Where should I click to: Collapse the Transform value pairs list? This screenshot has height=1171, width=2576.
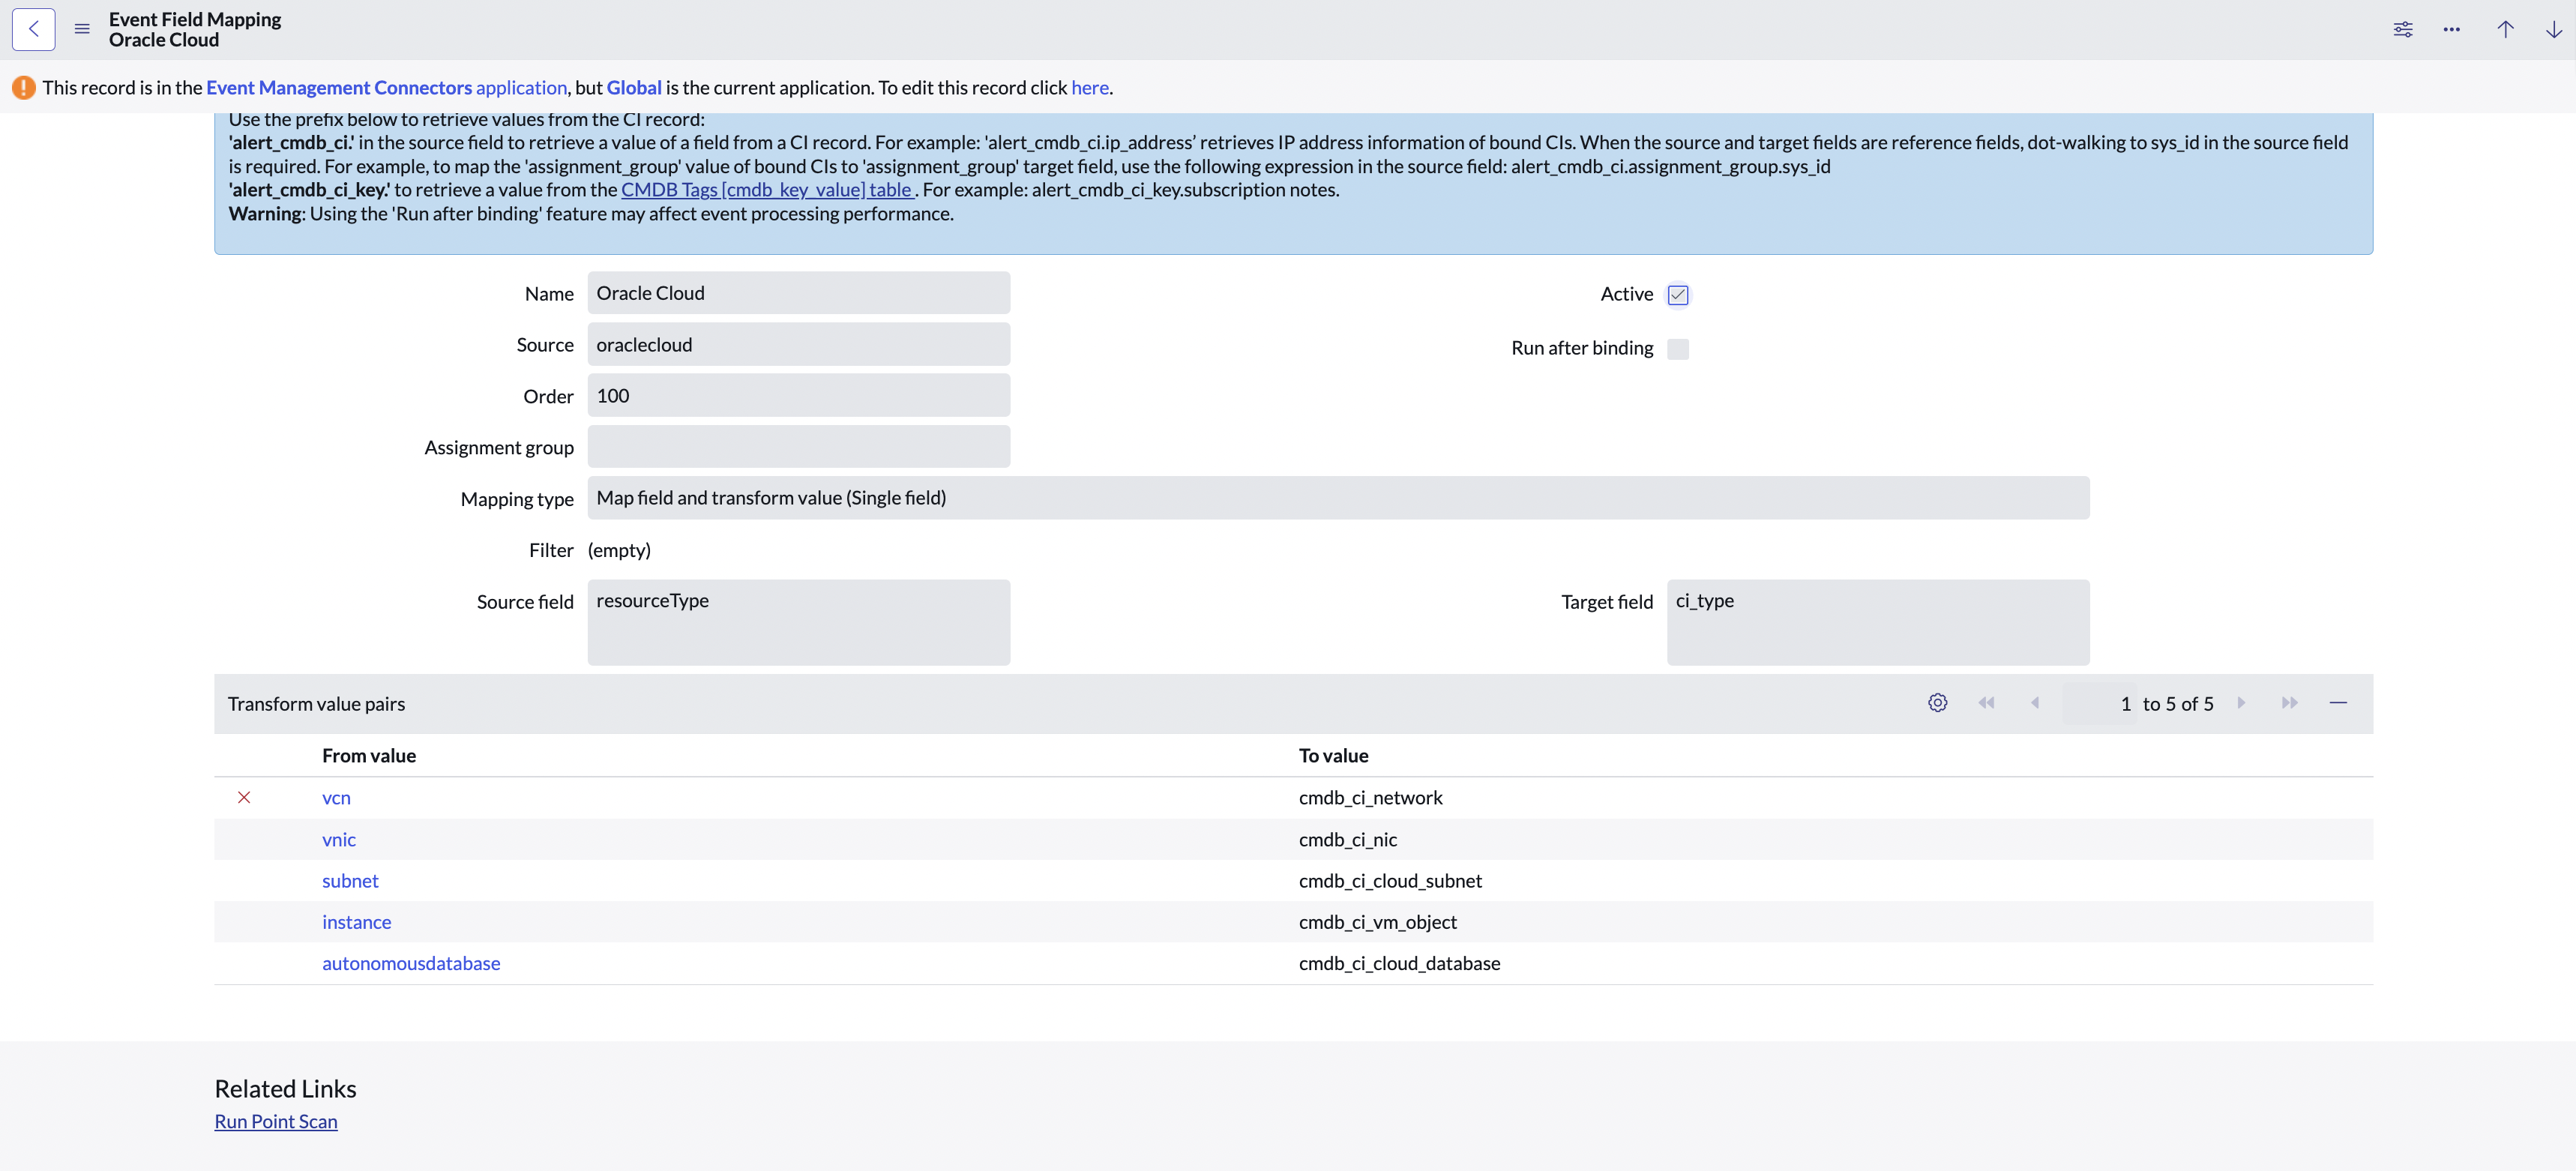[2338, 703]
